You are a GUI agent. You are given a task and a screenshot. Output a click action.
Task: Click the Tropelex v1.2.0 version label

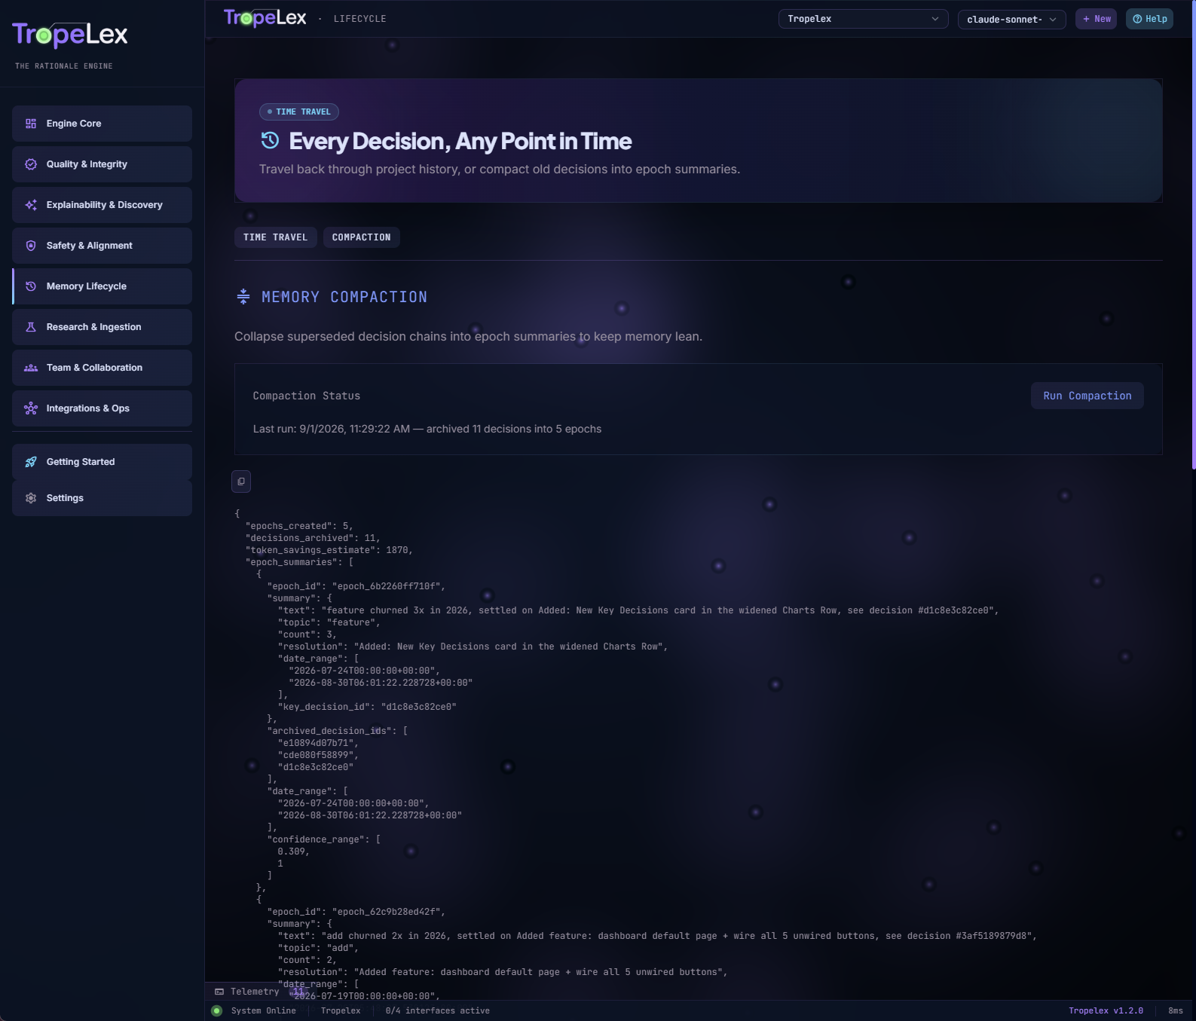click(1106, 1011)
